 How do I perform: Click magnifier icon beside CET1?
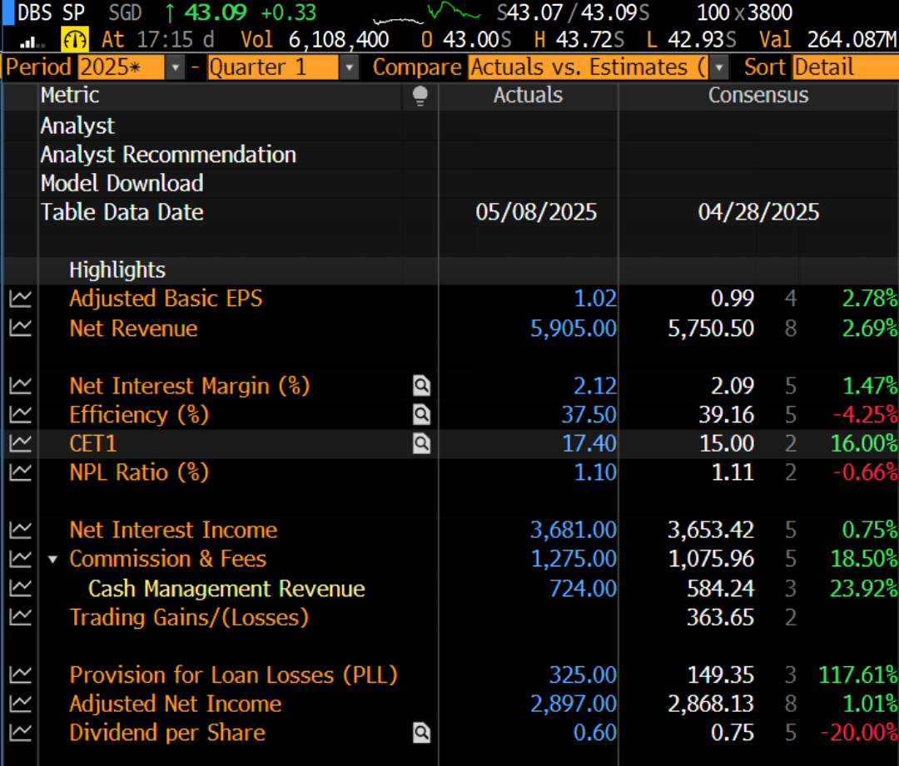[421, 442]
